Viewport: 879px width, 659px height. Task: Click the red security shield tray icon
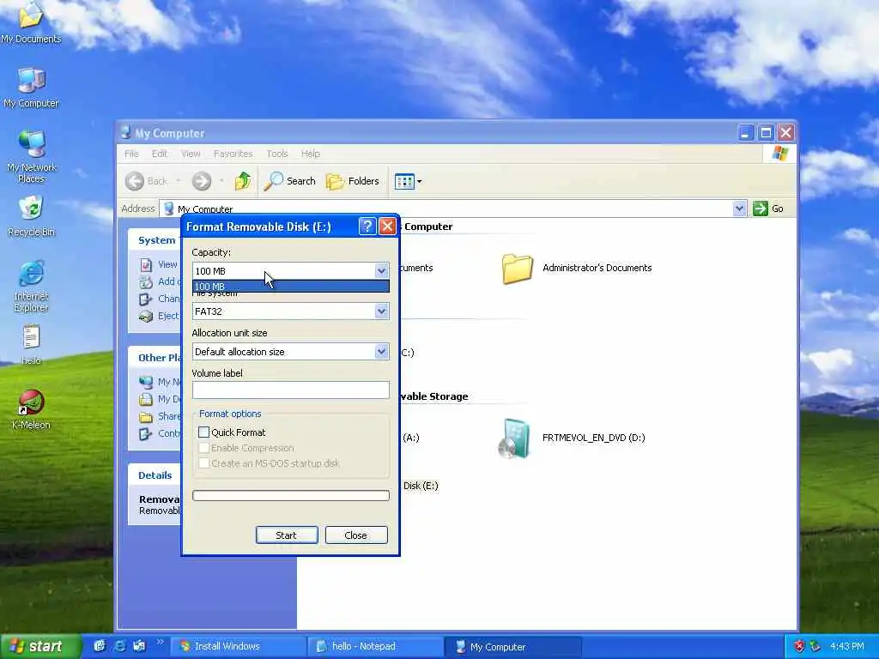pyautogui.click(x=799, y=646)
